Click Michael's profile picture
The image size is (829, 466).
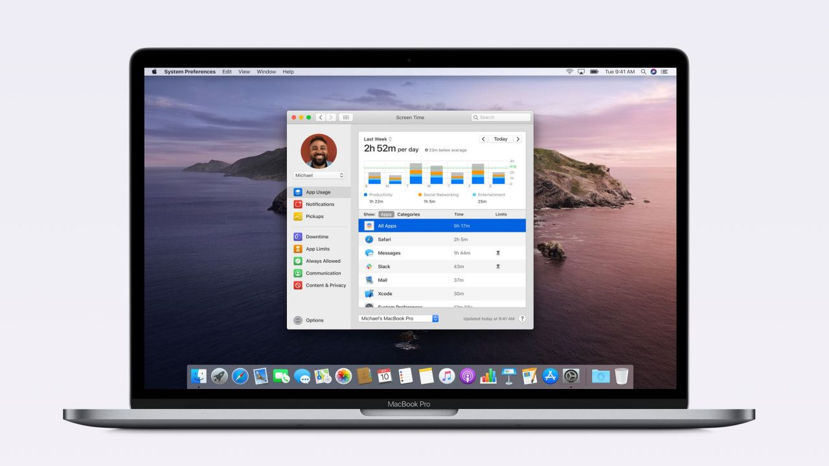(319, 151)
